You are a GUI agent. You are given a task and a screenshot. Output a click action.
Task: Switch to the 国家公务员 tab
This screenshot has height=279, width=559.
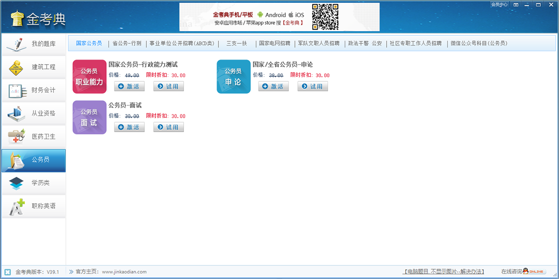[89, 43]
